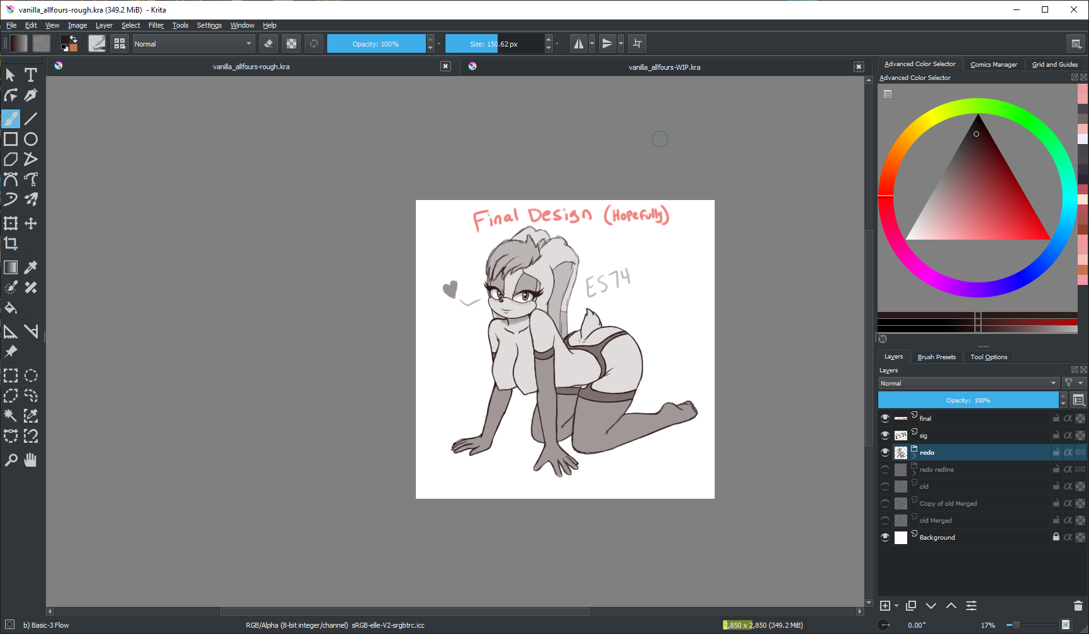Image resolution: width=1089 pixels, height=634 pixels.
Task: Select the Fill bucket tool
Action: (11, 308)
